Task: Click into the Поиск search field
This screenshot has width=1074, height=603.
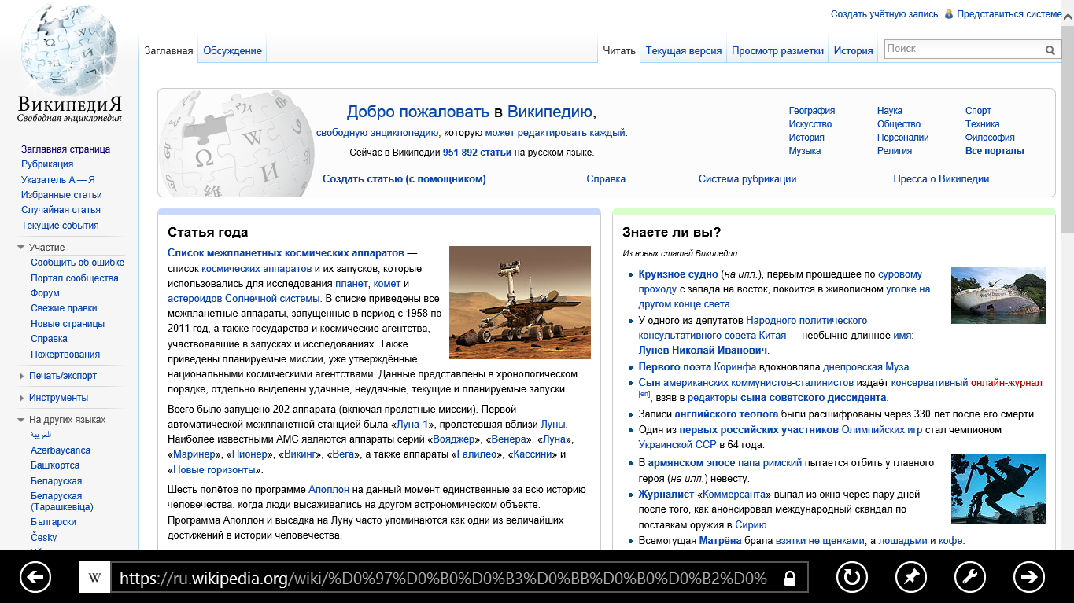Action: [962, 49]
